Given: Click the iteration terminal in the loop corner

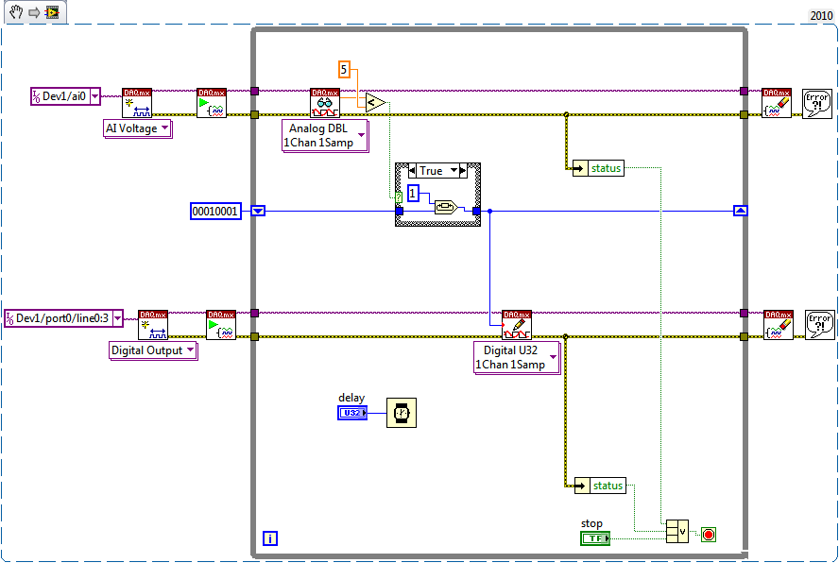Looking at the screenshot, I should pos(270,537).
